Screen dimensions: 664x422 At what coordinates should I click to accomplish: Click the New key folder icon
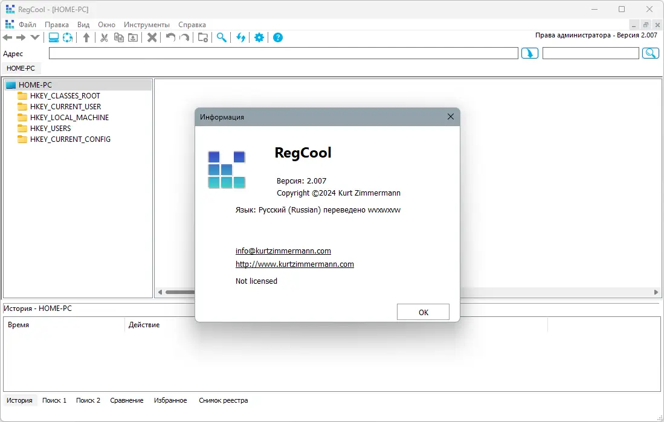[203, 37]
